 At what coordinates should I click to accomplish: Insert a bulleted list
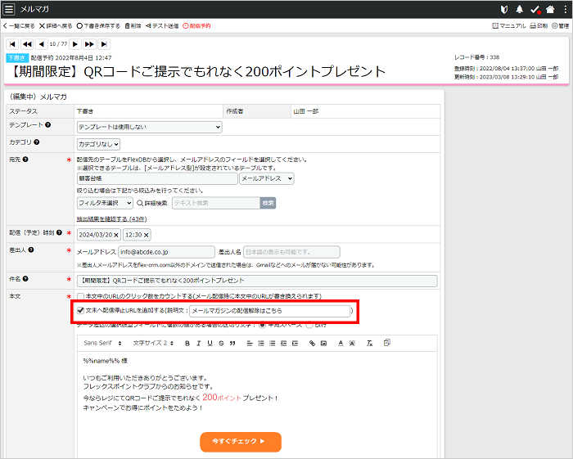point(273,344)
